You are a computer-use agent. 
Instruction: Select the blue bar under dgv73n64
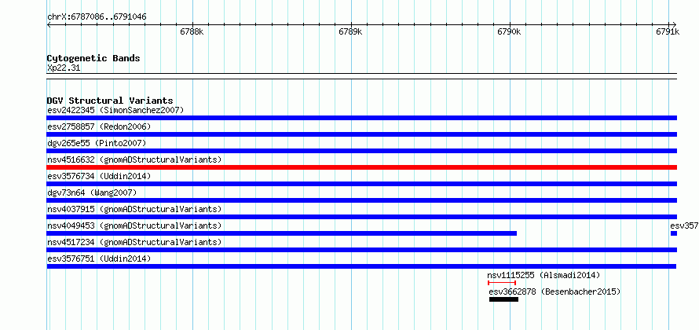[x=362, y=200]
